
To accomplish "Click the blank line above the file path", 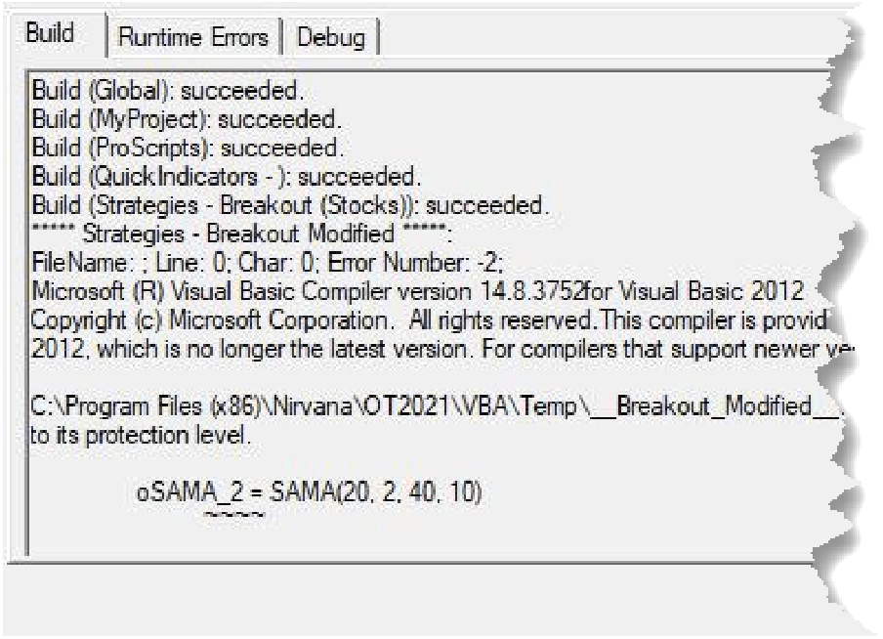I will click(x=422, y=378).
